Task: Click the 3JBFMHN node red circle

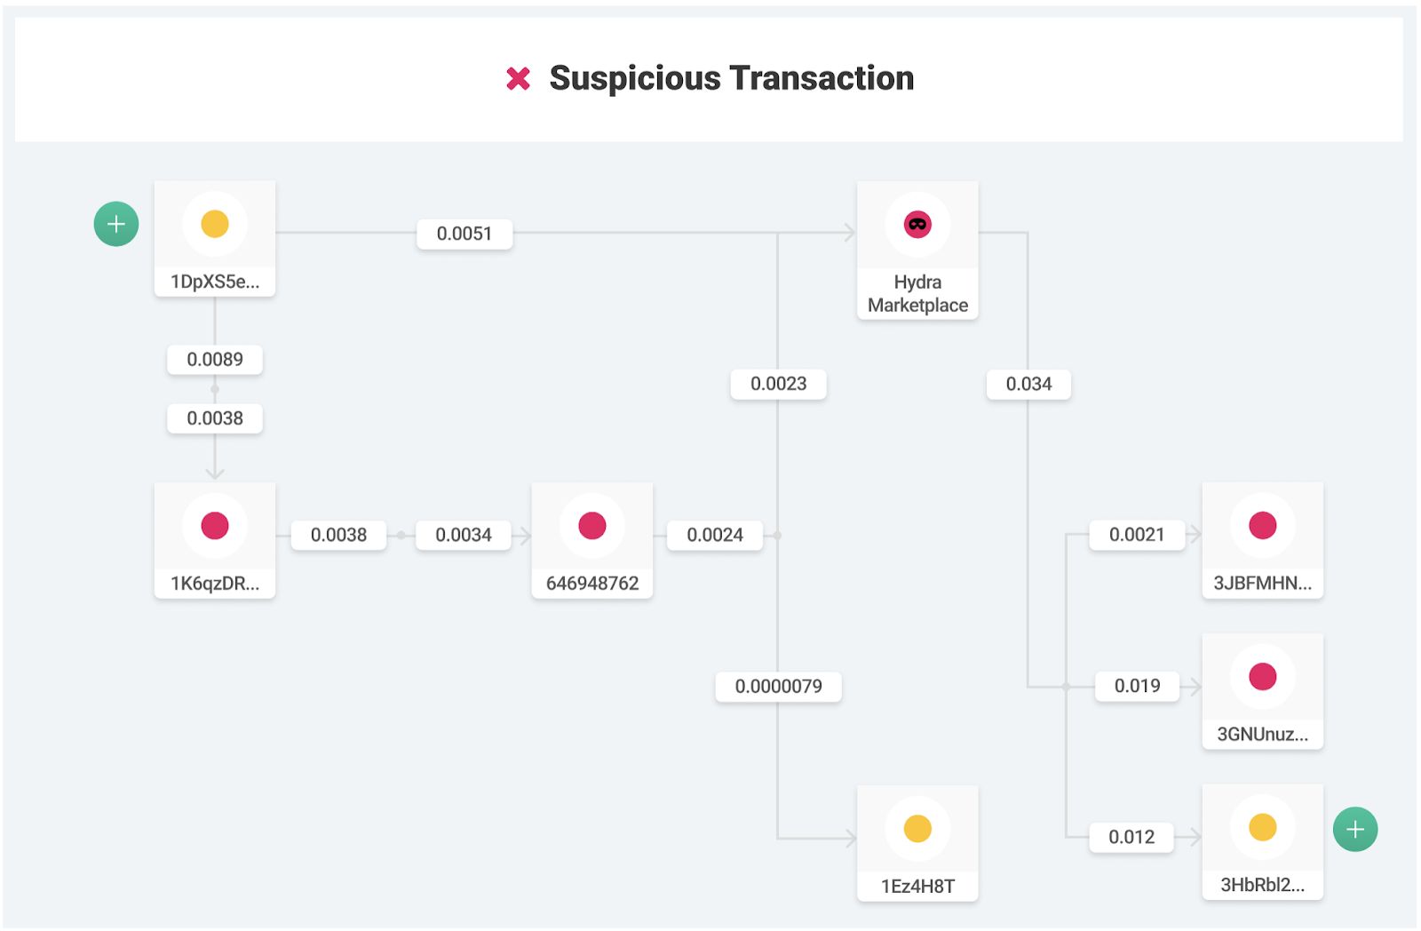Action: [1263, 525]
